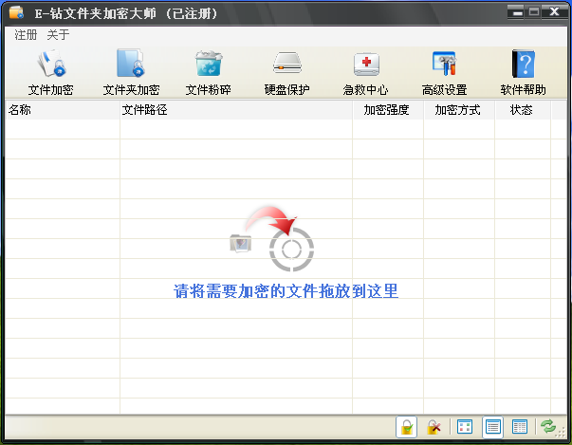Click the text 请将需要加密的文件拖放到这里
This screenshot has height=445, width=572.
pos(286,291)
